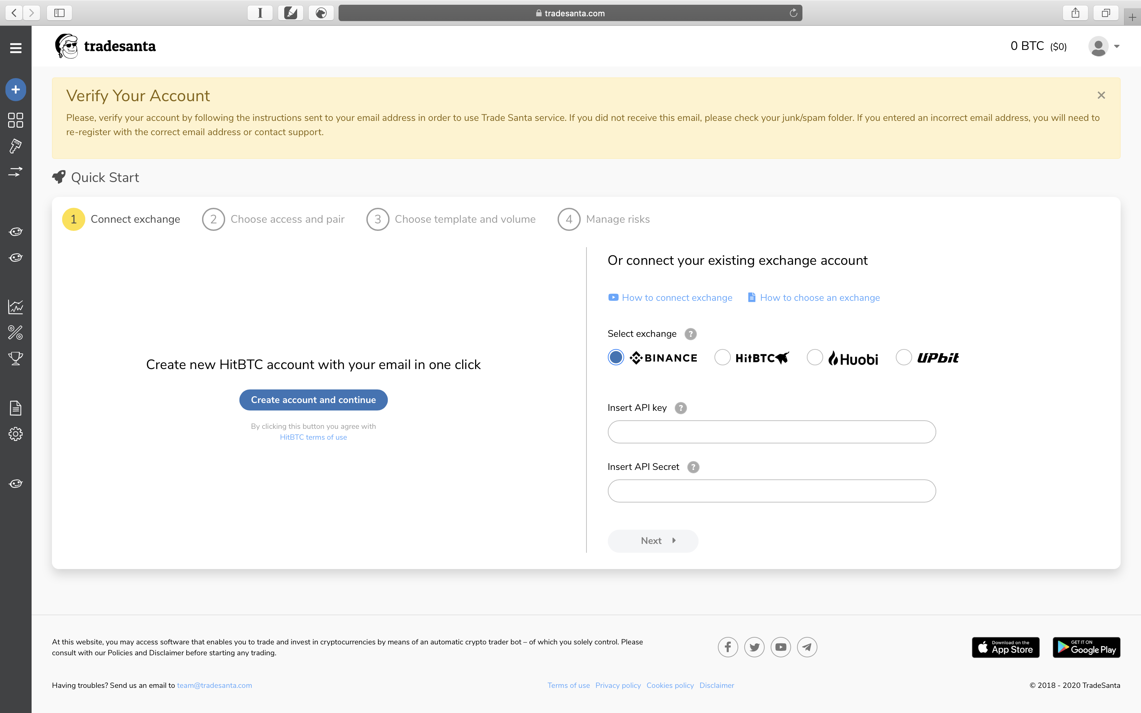
Task: Click the Download on the App Store badge
Action: point(1006,647)
